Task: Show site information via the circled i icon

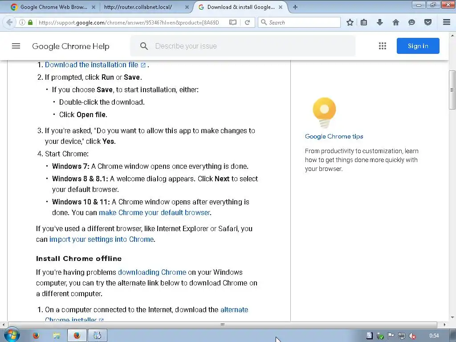Action: (22, 22)
